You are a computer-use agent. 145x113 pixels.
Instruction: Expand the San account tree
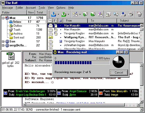point(3,41)
